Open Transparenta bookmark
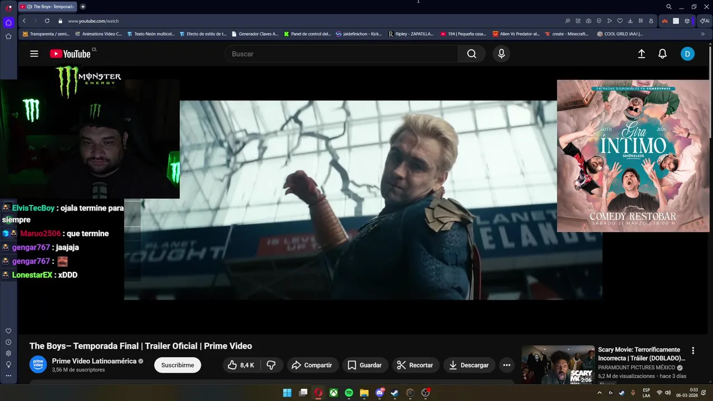 tap(46, 34)
